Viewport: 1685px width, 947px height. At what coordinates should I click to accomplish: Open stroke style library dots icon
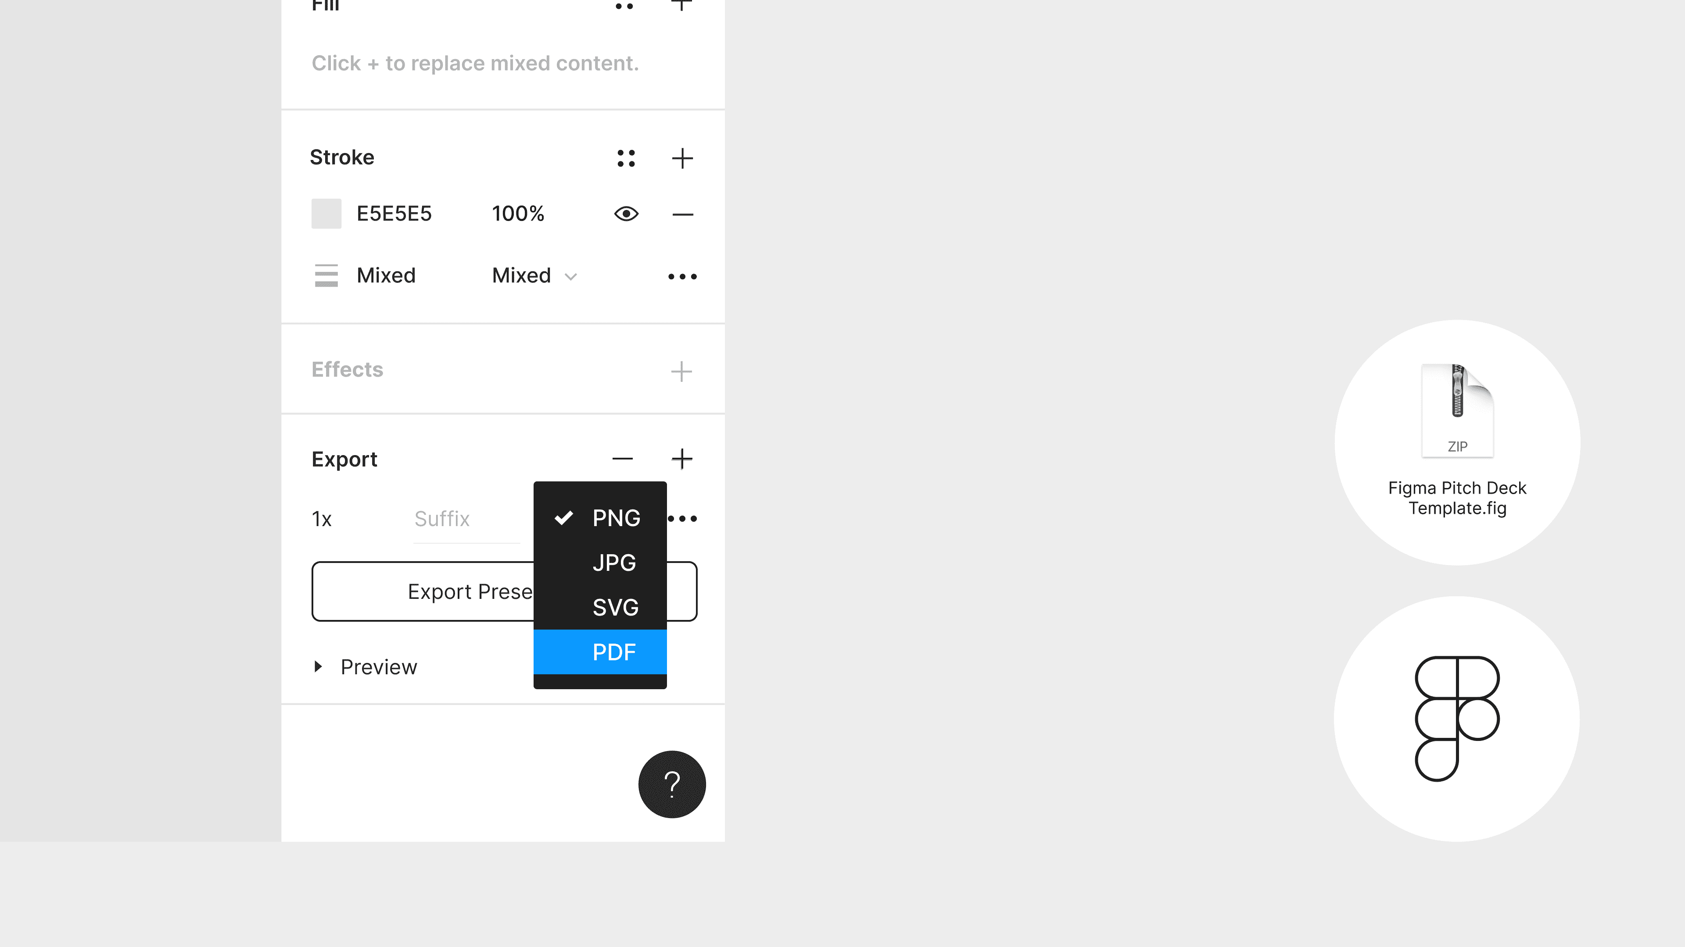(626, 158)
